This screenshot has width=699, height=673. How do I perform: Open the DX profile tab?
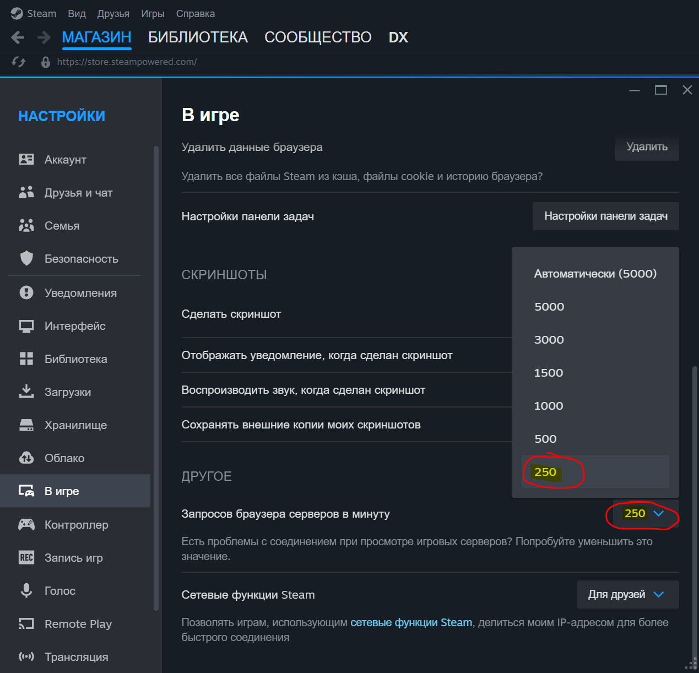[398, 37]
